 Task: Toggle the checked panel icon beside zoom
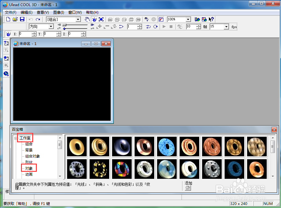tap(161, 19)
